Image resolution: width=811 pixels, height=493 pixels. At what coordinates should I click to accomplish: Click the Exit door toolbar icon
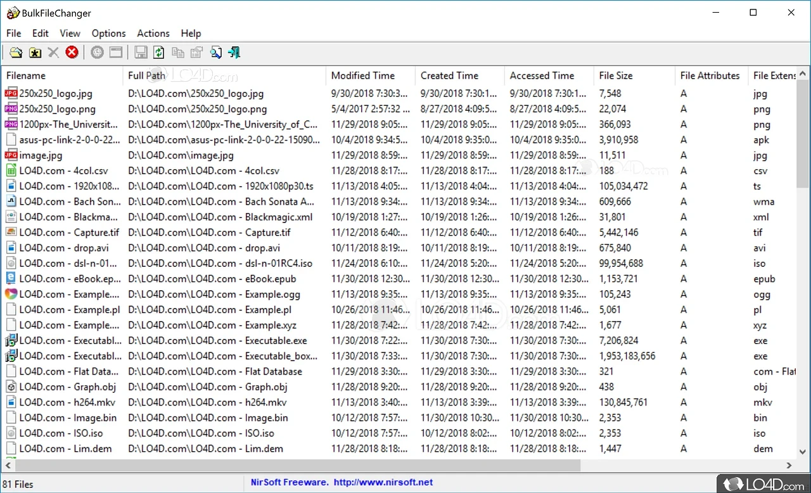pos(234,53)
